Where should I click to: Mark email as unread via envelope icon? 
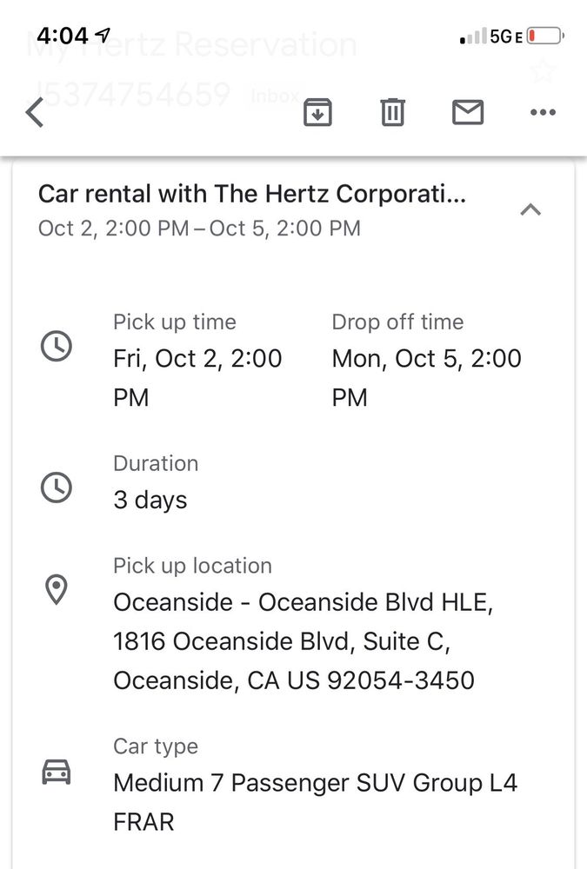point(468,112)
